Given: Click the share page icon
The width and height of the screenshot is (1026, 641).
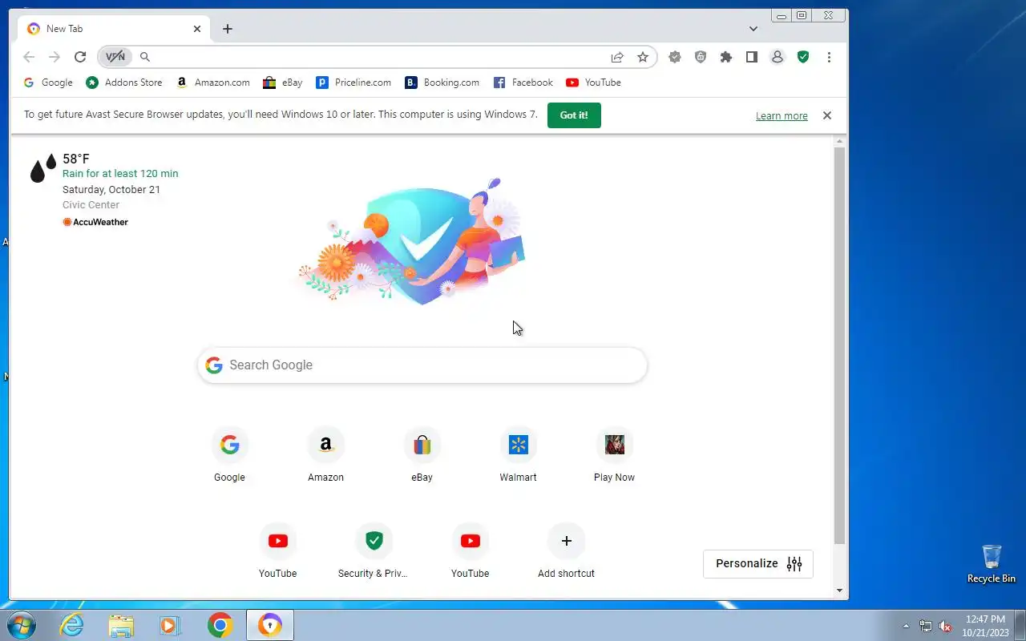Looking at the screenshot, I should (x=617, y=57).
